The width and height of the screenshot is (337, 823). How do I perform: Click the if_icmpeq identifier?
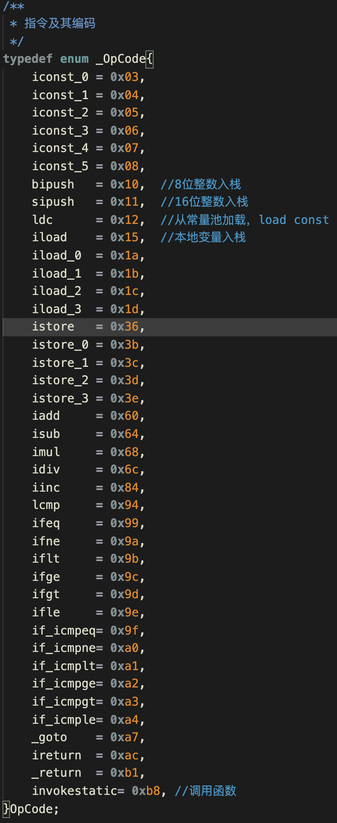(x=64, y=630)
